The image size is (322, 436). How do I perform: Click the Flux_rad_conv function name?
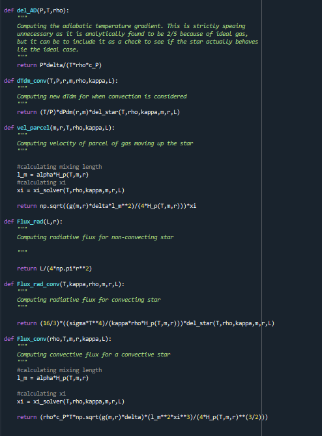[38, 284]
